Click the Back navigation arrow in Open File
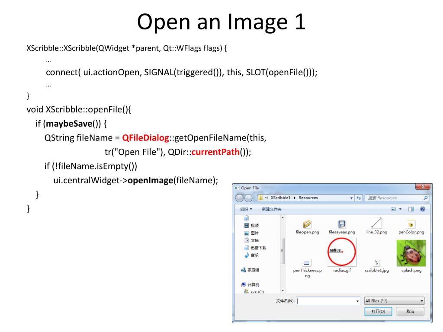This screenshot has height=332, width=443. pyautogui.click(x=239, y=198)
